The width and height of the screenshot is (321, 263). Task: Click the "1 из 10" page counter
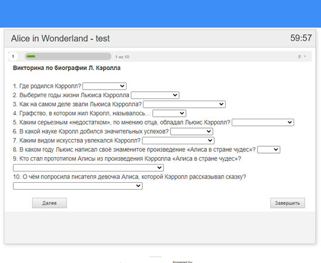[x=122, y=57]
